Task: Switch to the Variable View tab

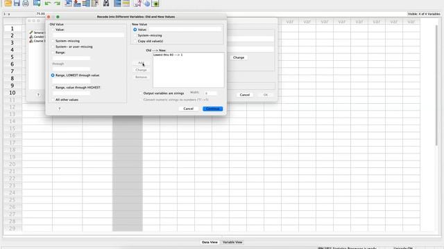Action: coord(232,242)
